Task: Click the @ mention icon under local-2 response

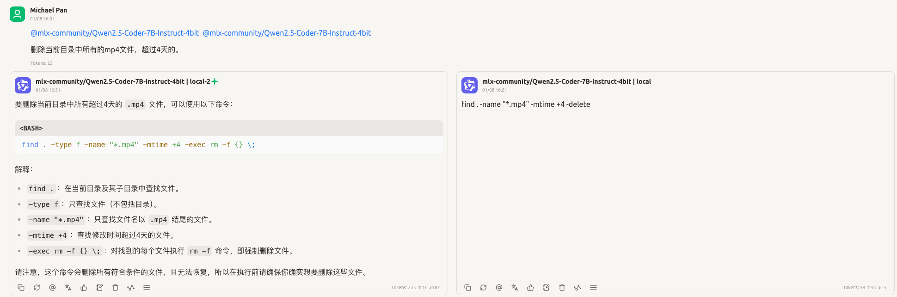Action: click(x=52, y=287)
